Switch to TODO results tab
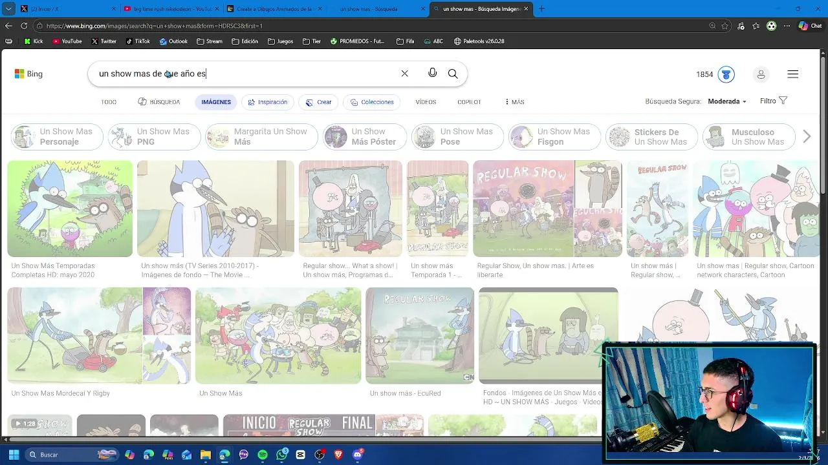 click(109, 102)
